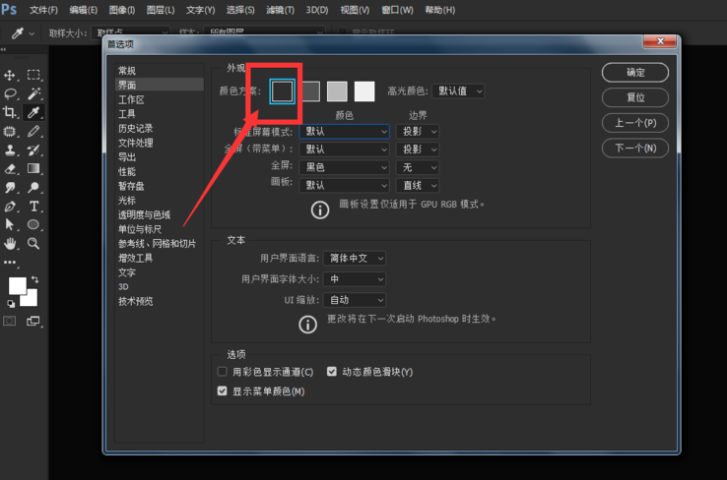This screenshot has width=727, height=480.
Task: Open 标准屏幕模式 border dropdown
Action: (x=418, y=132)
